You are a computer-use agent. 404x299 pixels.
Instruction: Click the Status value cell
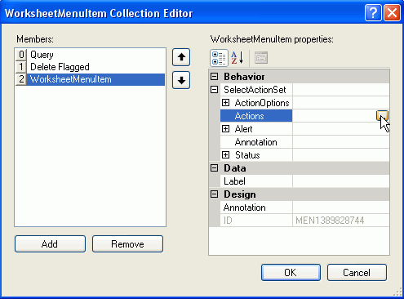pyautogui.click(x=341, y=155)
